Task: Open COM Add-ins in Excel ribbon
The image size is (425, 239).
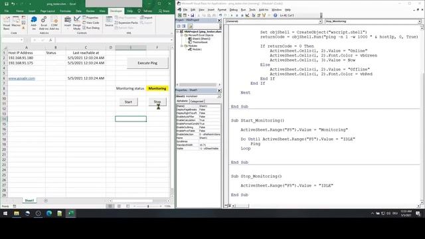Action: (x=54, y=23)
